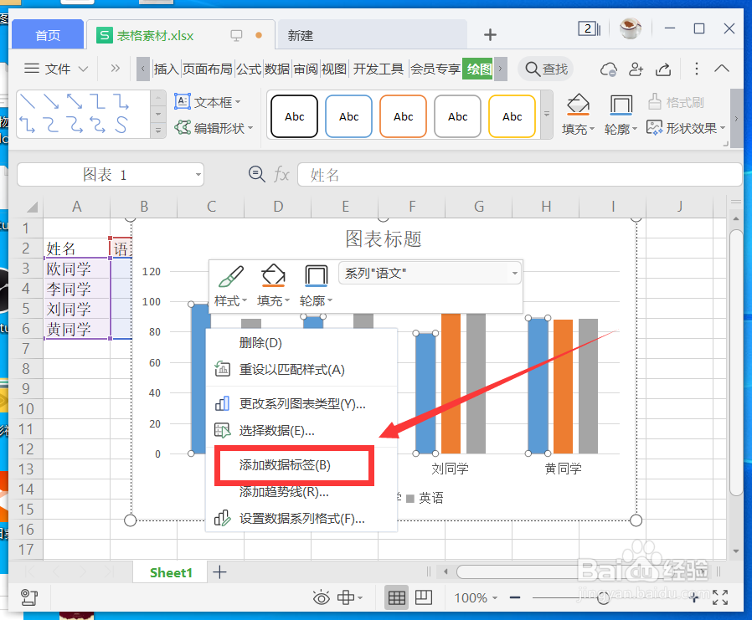Add a new worksheet with the plus button
This screenshot has width=752, height=620.
coord(219,572)
